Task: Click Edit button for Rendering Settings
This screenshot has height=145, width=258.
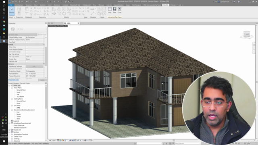Action: coord(34,66)
